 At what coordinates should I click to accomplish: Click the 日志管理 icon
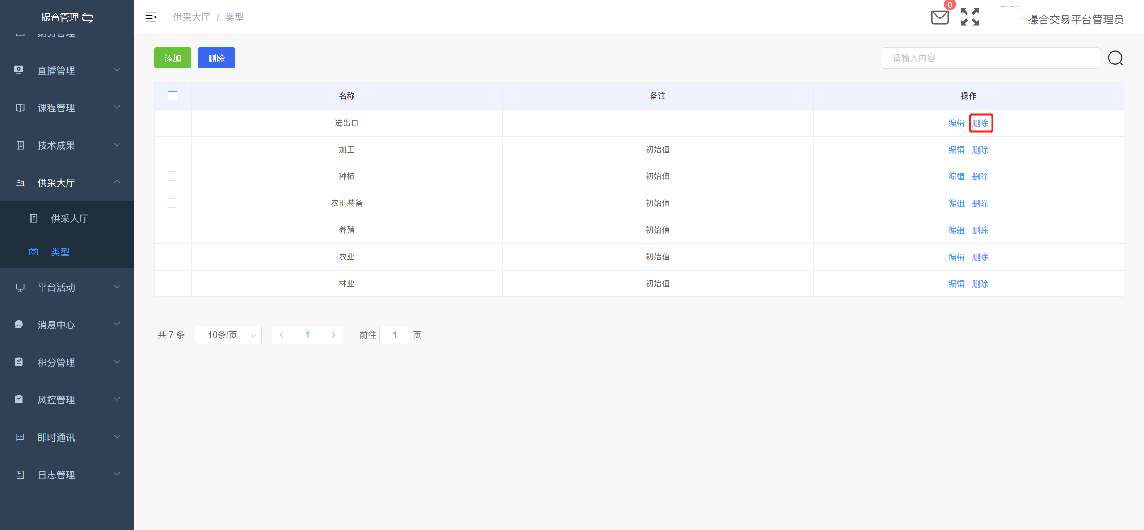[x=20, y=475]
